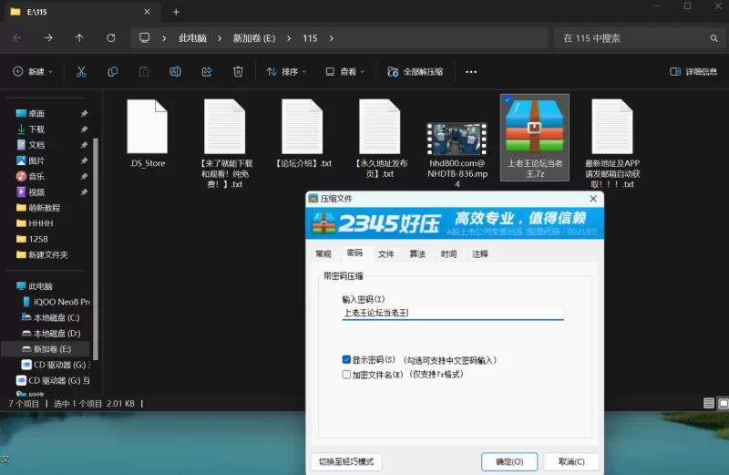The image size is (729, 475).
Task: Open 下载 in the sidebar
Action: 36,129
